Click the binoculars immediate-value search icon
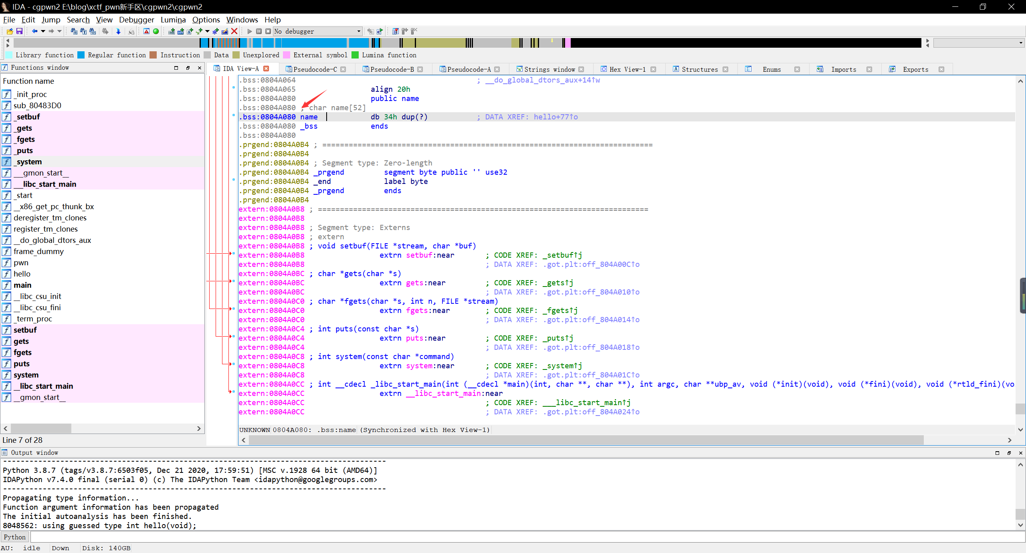 coord(74,31)
